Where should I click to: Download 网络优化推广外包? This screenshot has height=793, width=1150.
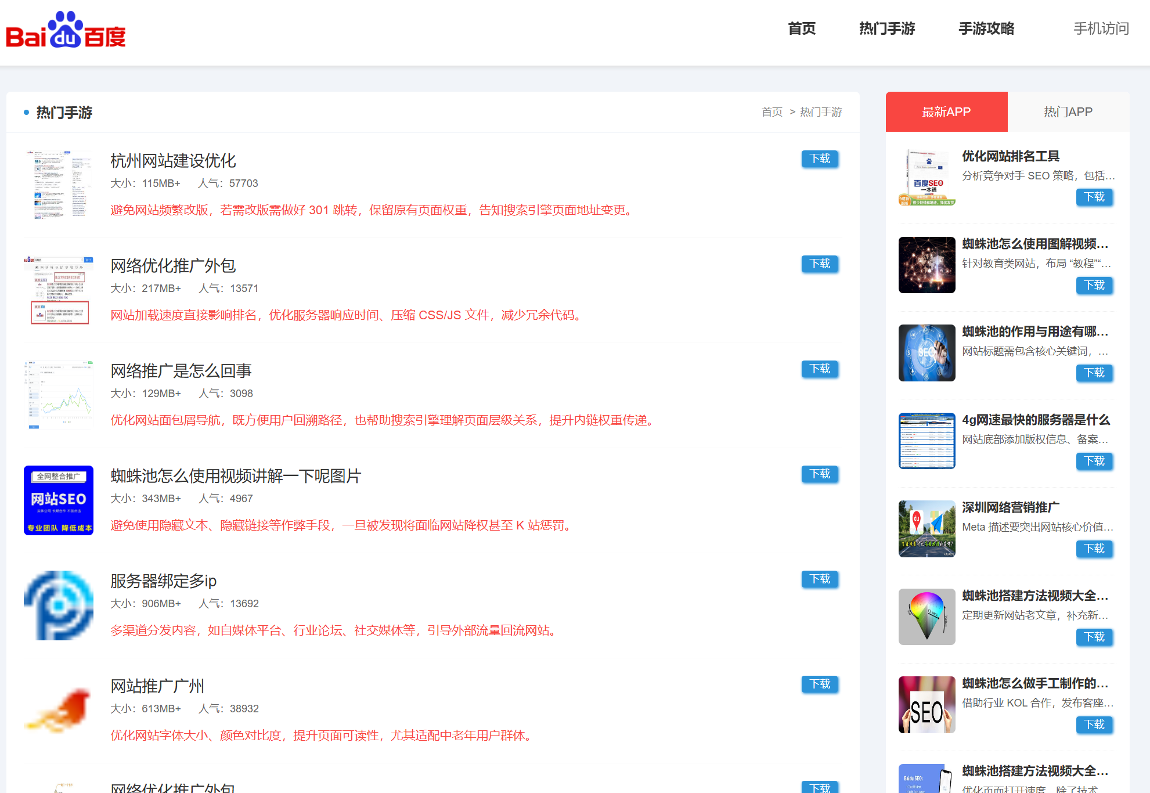[x=819, y=264]
